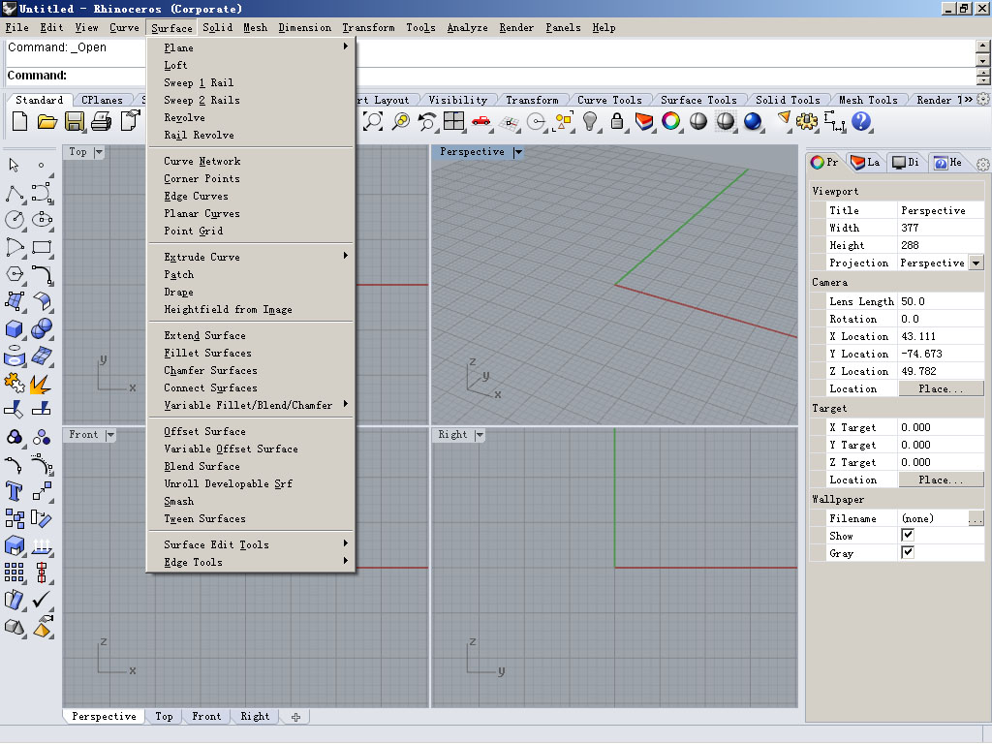The width and height of the screenshot is (992, 744).
Task: Select the Polygon tool
Action: 14,274
